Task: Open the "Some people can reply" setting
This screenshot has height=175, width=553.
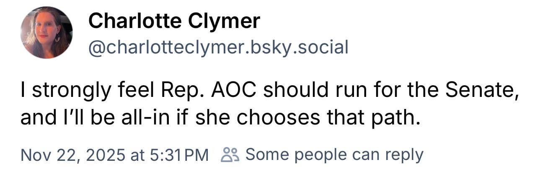Action: tap(334, 155)
